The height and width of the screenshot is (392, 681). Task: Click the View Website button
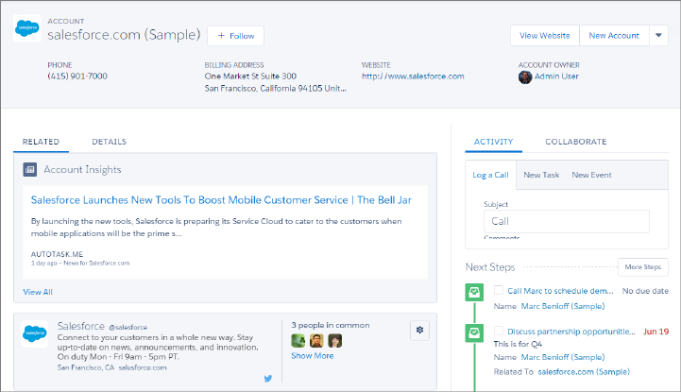545,35
